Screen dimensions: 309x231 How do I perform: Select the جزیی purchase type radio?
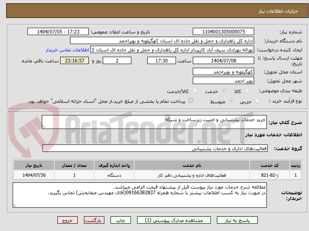click(x=257, y=101)
